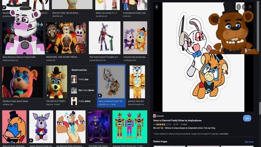Click the page vertical scrollbar thumb
Screen dimensions: 261x147
(x=260, y=108)
